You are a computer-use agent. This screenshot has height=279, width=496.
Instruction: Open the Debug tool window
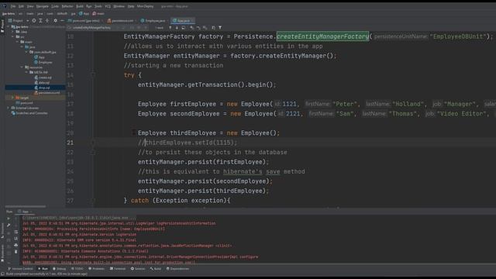click(59, 269)
